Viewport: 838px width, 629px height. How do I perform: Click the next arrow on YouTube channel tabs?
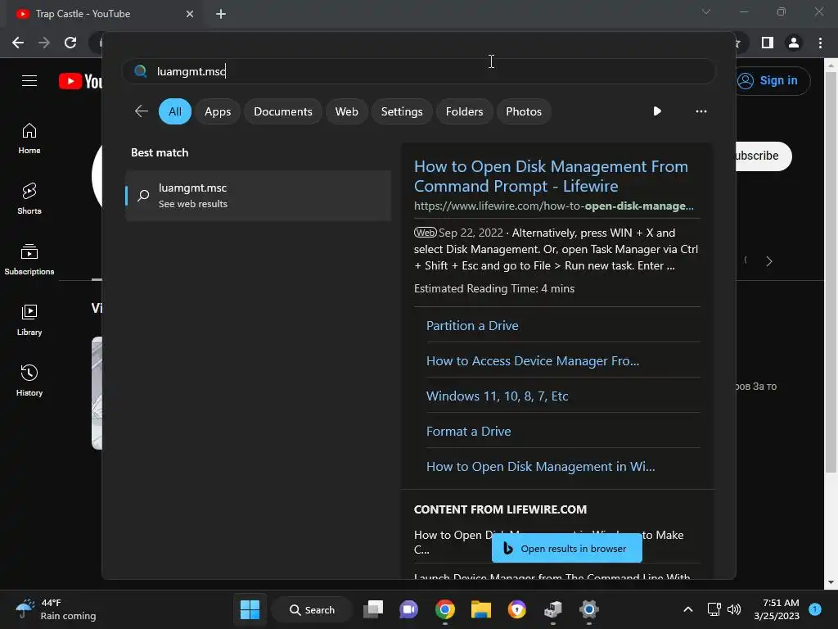pyautogui.click(x=769, y=261)
